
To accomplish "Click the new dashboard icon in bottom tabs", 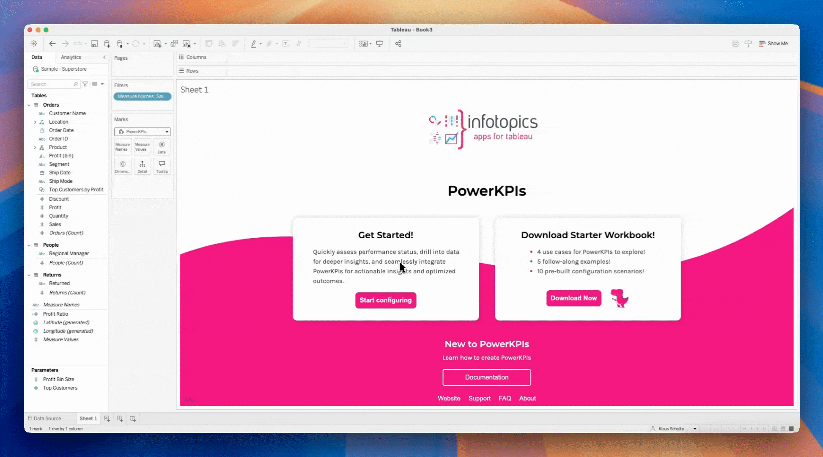I will point(120,418).
